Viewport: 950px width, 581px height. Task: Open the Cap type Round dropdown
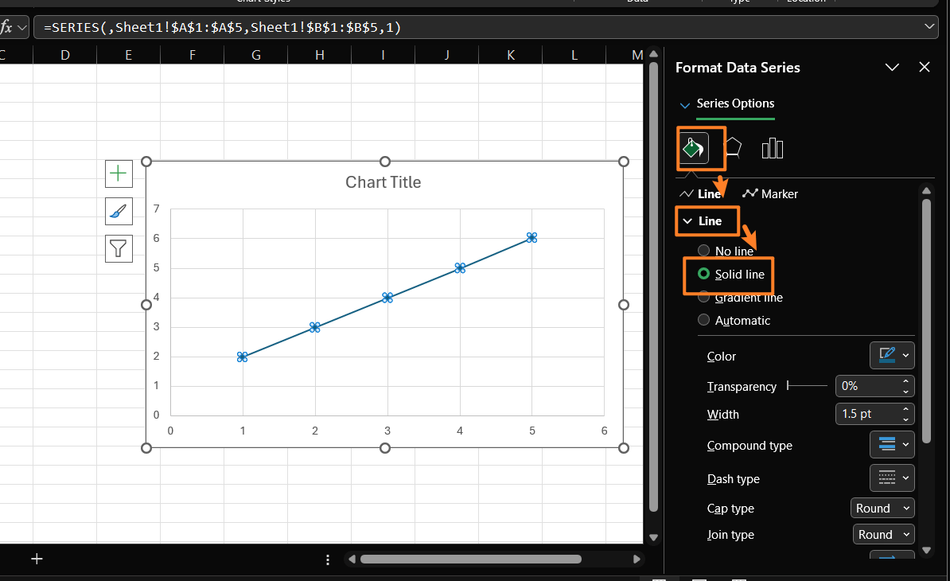882,509
